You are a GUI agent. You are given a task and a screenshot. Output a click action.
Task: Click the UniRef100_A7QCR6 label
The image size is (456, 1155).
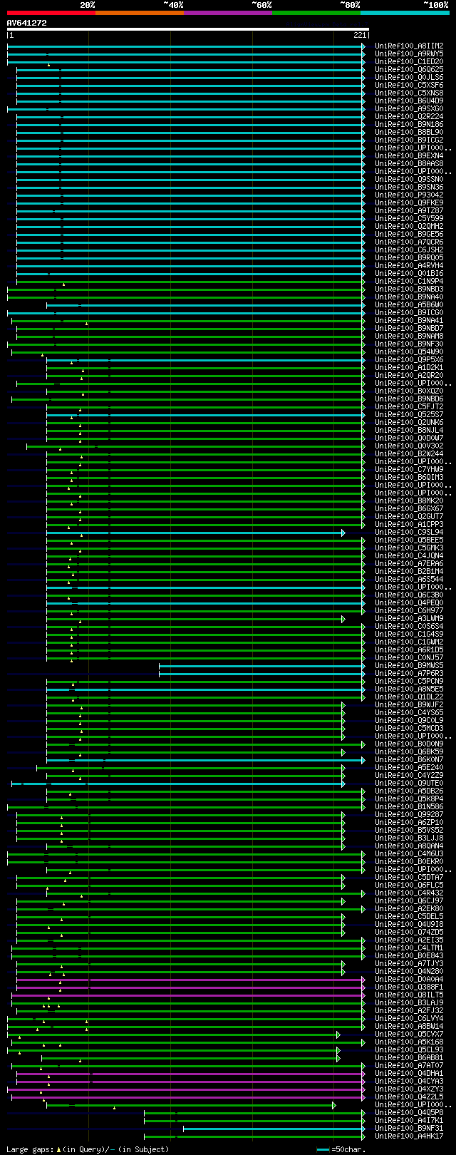pos(409,242)
